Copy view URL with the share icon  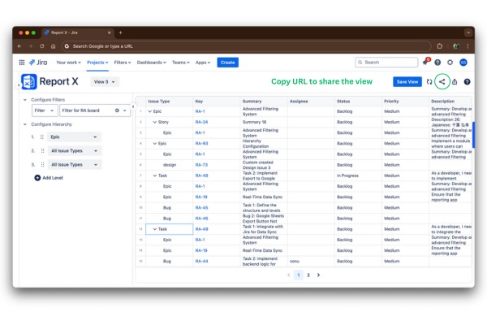(442, 82)
